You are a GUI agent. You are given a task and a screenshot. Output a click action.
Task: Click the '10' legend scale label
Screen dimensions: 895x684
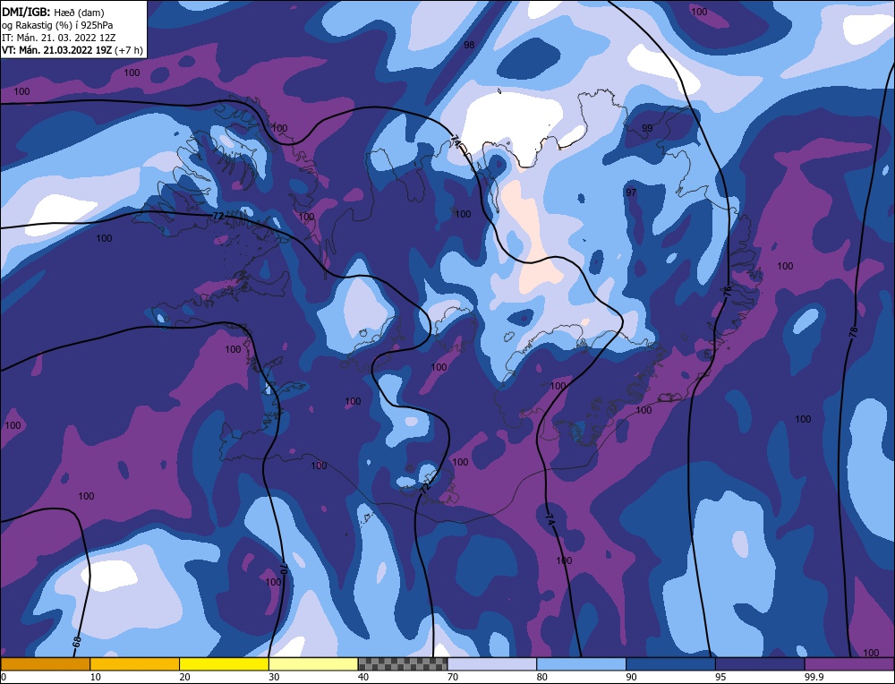[x=96, y=677]
